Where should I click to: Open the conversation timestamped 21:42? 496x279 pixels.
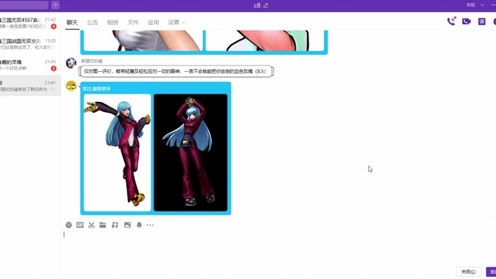(30, 23)
